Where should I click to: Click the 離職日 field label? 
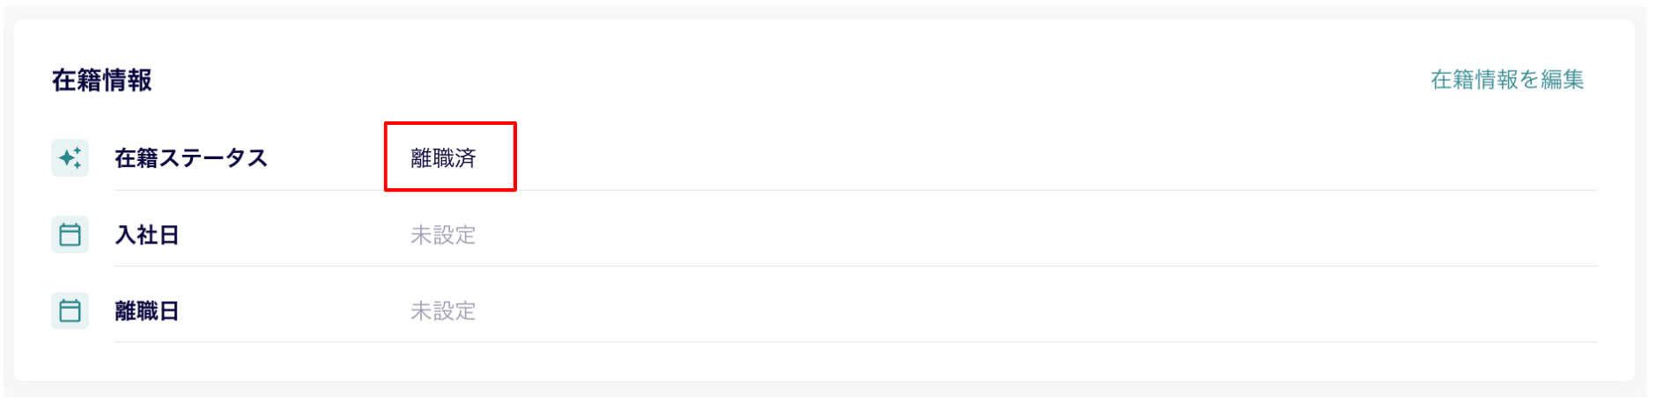tap(147, 310)
